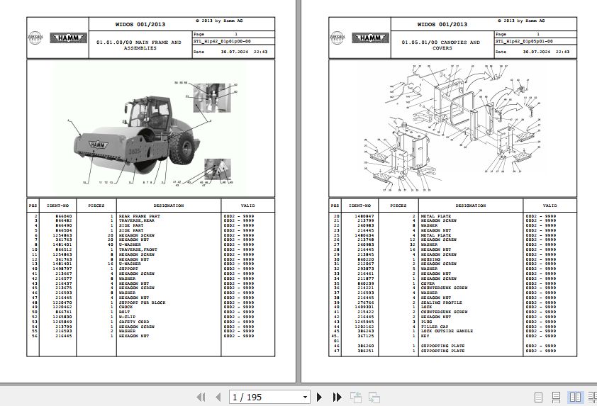Screen dimensions: 597x406
Task: Click 'STL_H1p62_01p01p00-00' reference
Action: pyautogui.click(x=222, y=41)
